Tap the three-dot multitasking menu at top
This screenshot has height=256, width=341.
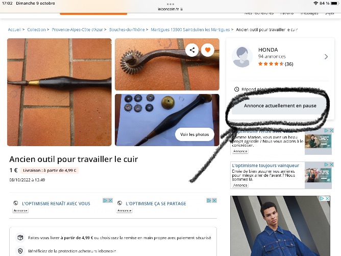170,4
